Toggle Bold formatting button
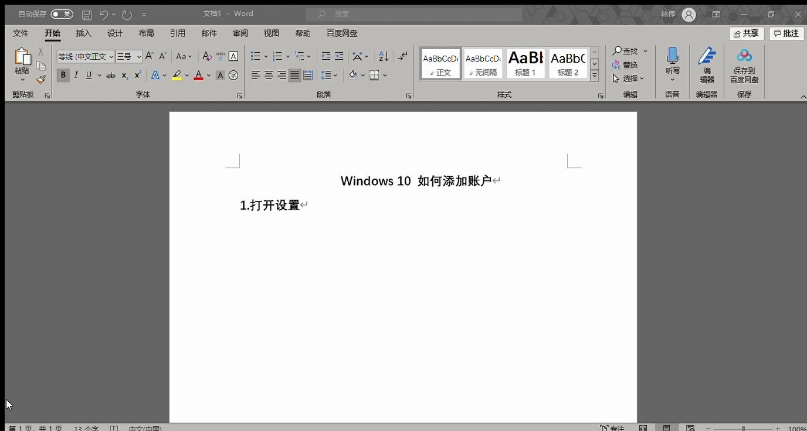The image size is (807, 431). [x=63, y=75]
